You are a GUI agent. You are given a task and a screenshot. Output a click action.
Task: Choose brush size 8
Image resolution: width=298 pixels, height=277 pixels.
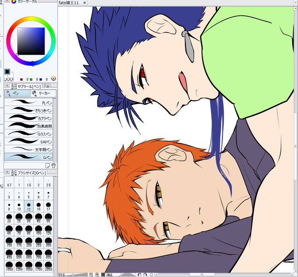point(9,207)
